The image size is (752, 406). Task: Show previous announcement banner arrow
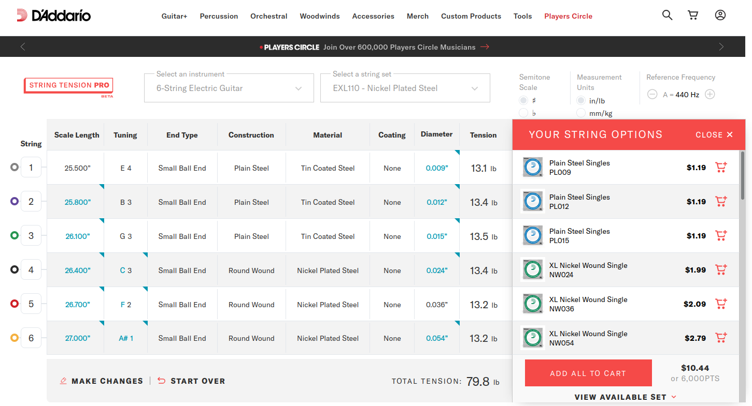click(23, 47)
